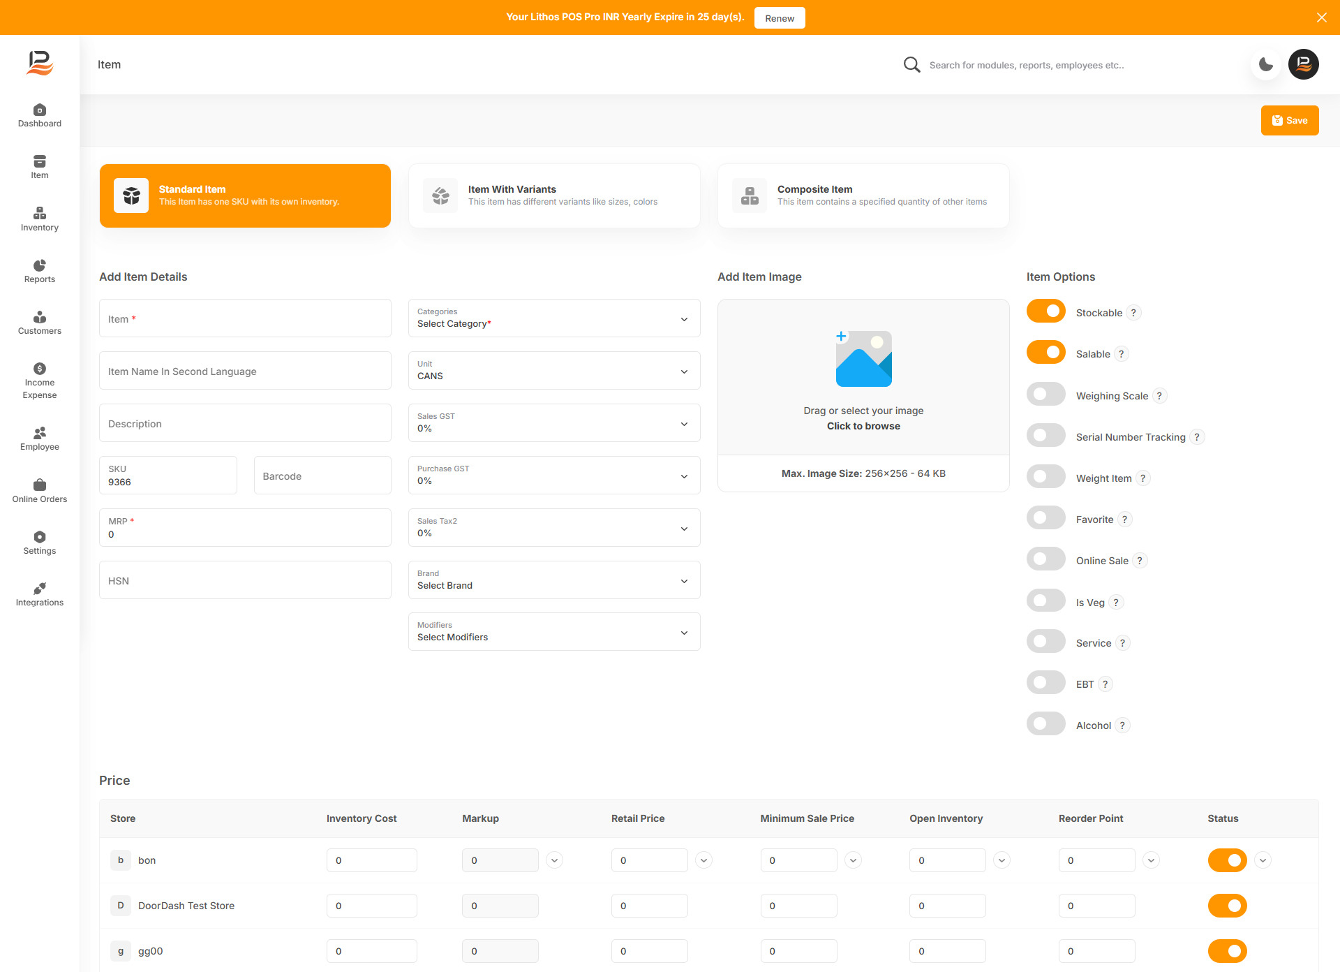Open the Select Brand dropdown
Image resolution: width=1340 pixels, height=972 pixels.
coord(554,580)
